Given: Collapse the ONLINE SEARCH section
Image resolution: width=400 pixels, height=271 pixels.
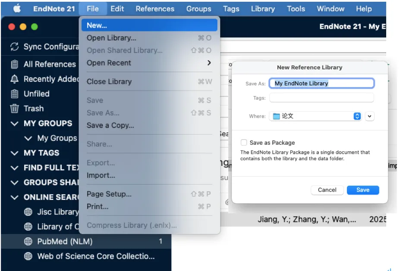Looking at the screenshot, I should (15, 197).
